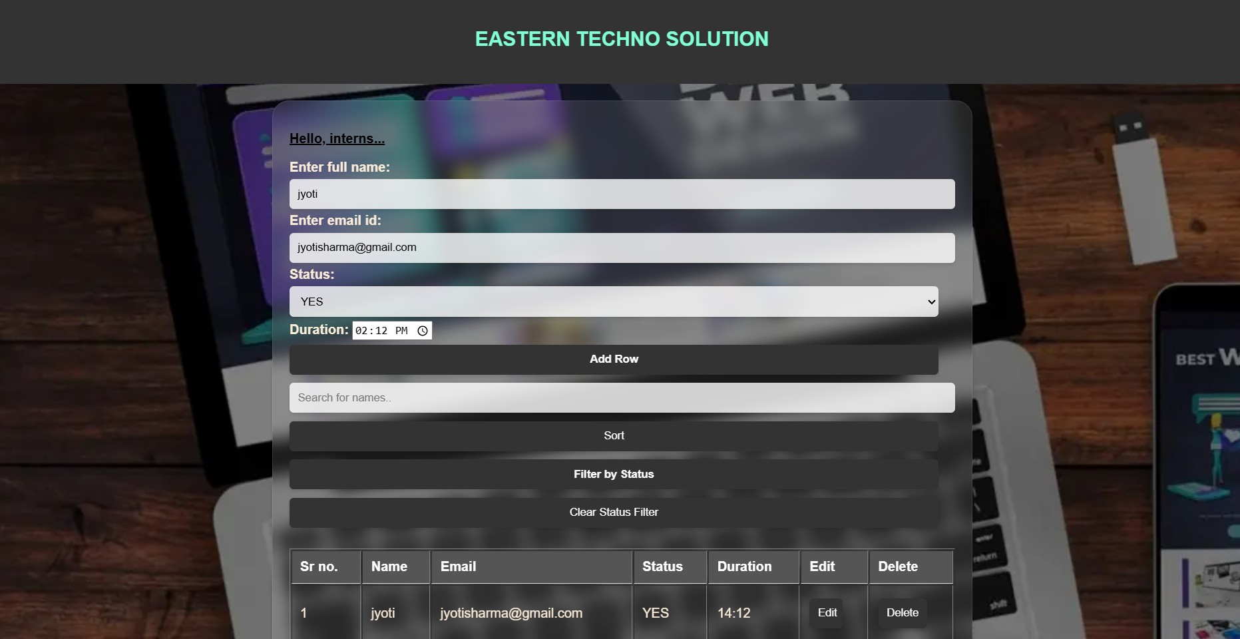Viewport: 1240px width, 639px height.
Task: Edit the entry for jyoti
Action: pyautogui.click(x=826, y=613)
